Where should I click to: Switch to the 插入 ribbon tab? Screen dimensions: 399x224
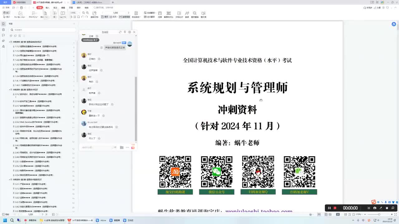(47, 7)
